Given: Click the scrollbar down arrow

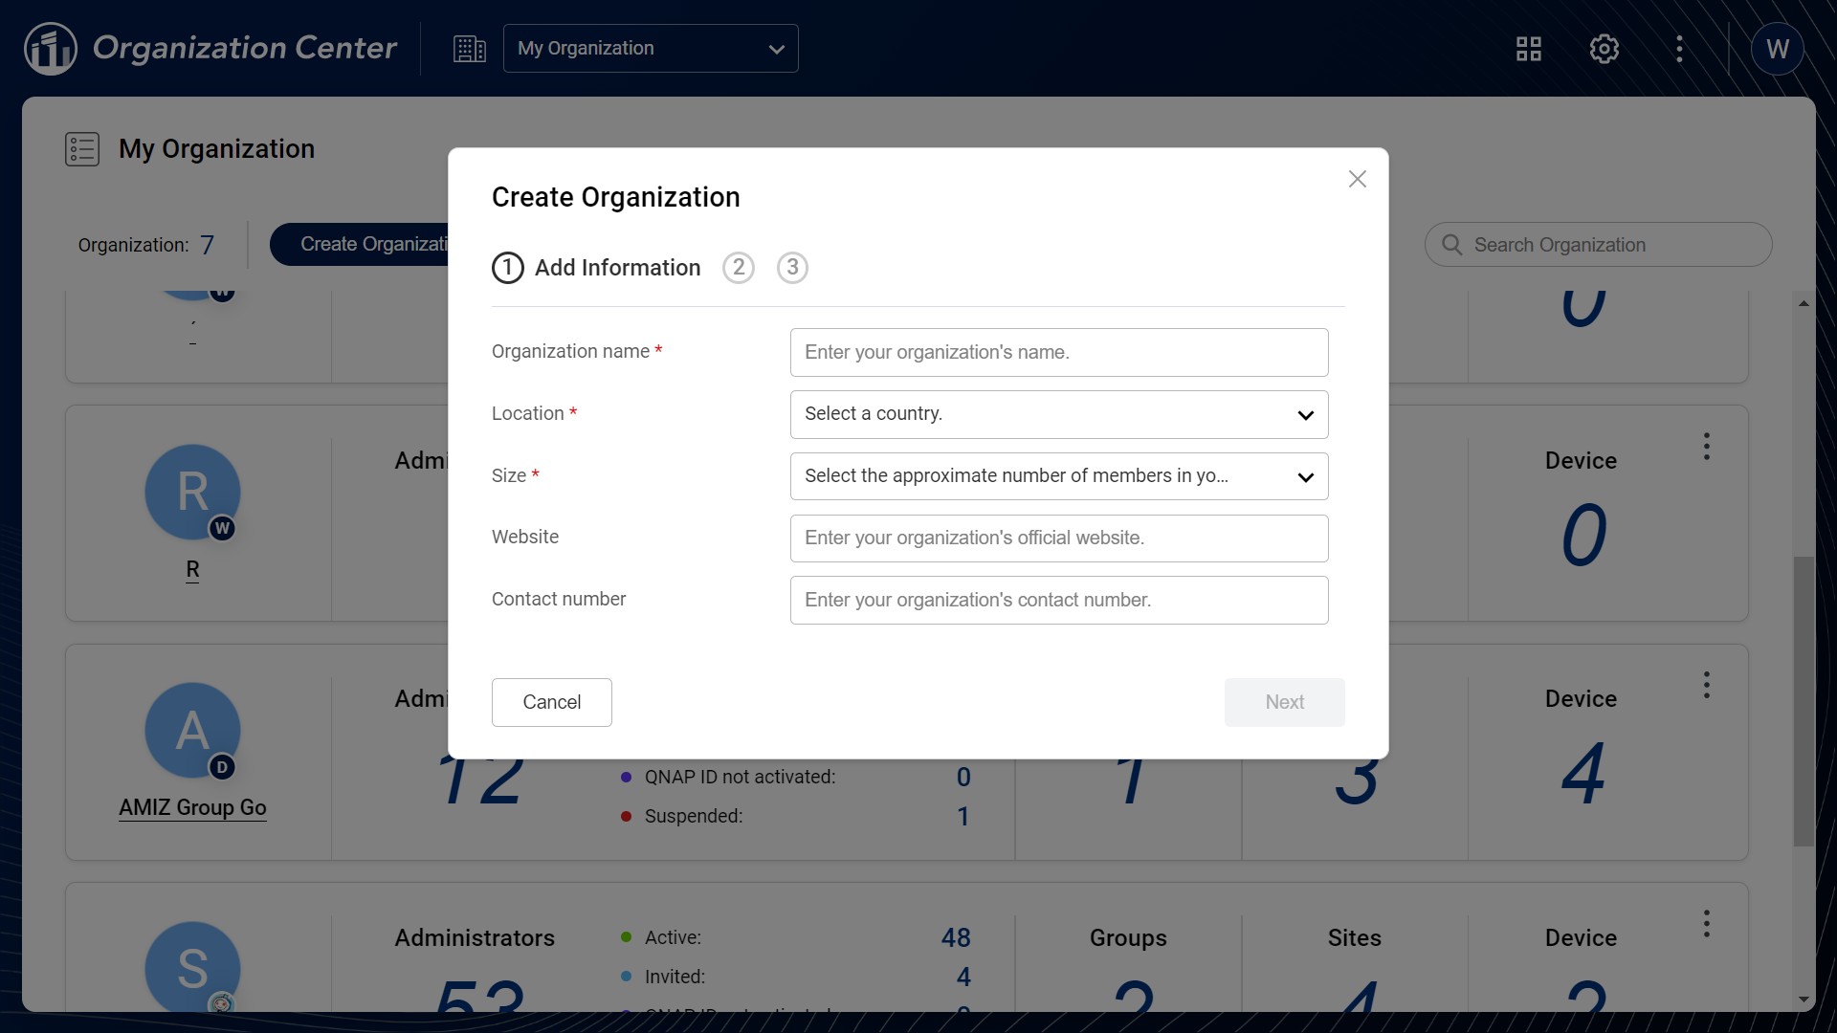Looking at the screenshot, I should click(1804, 1000).
